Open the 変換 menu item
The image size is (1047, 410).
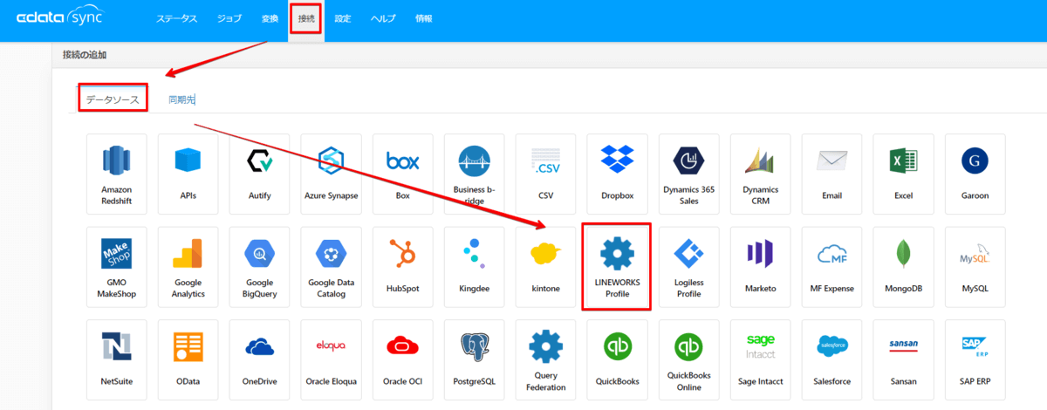(x=270, y=18)
